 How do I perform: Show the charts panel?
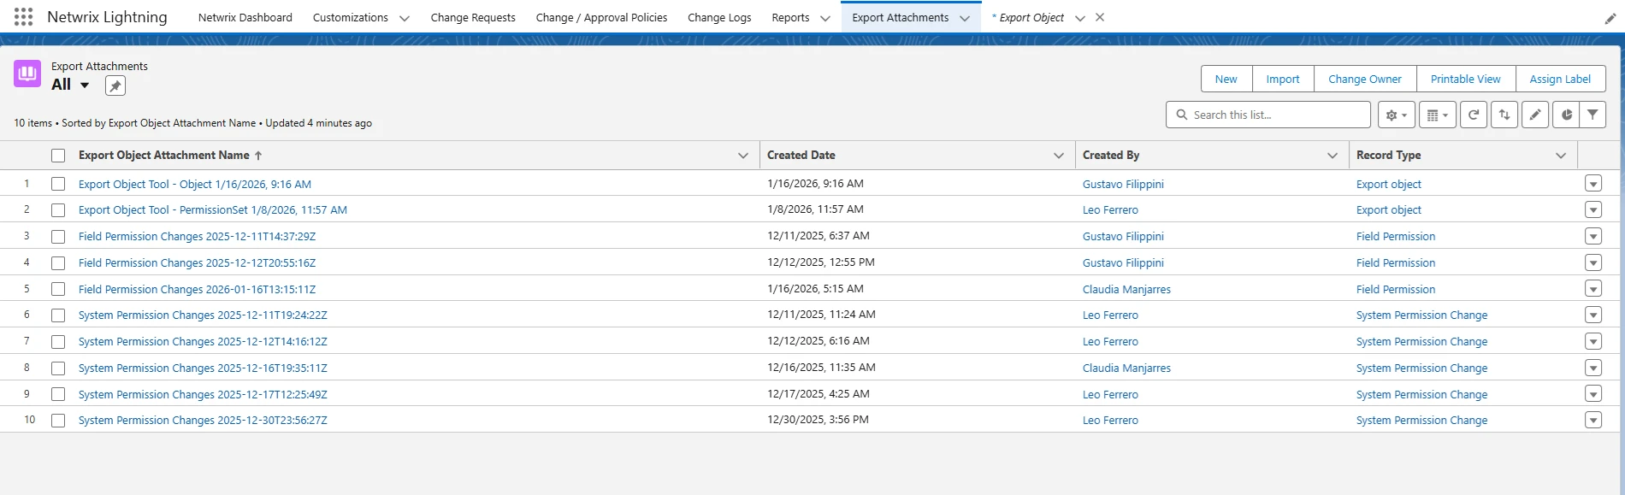click(x=1566, y=115)
